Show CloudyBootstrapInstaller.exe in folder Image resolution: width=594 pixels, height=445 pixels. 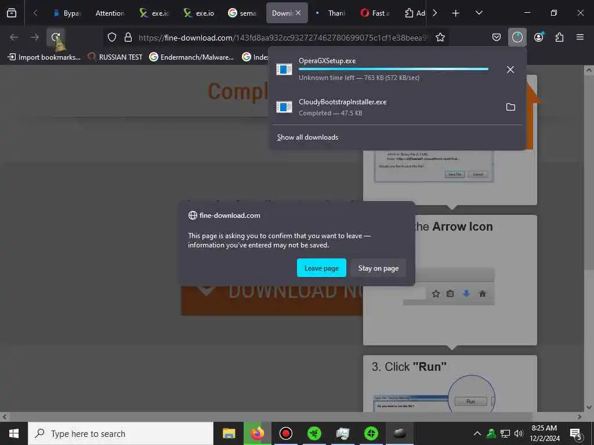click(x=510, y=107)
